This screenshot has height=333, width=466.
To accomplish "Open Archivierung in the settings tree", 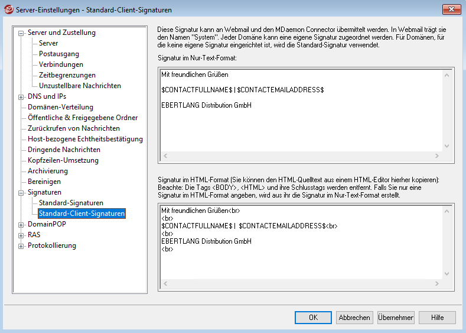I will coord(48,171).
